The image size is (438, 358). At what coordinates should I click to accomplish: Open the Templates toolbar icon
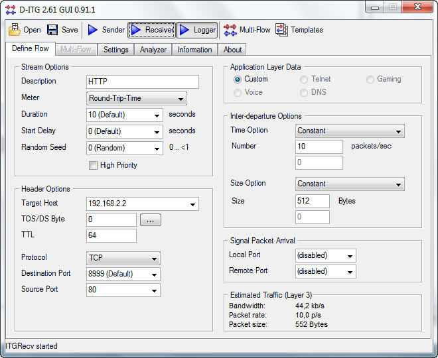282,30
